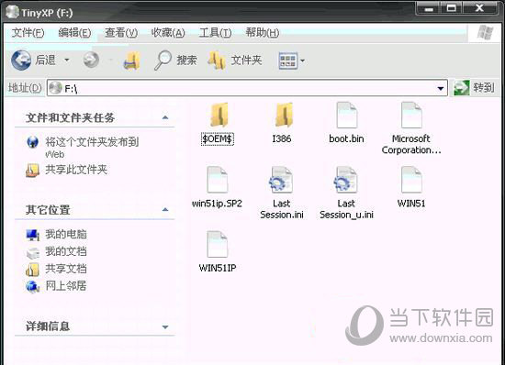Toggle the Folders pane icon
Viewport: 505px width, 365px height.
(x=217, y=61)
